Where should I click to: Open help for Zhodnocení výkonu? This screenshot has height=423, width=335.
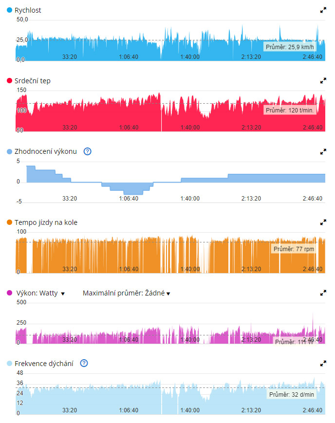tap(88, 151)
